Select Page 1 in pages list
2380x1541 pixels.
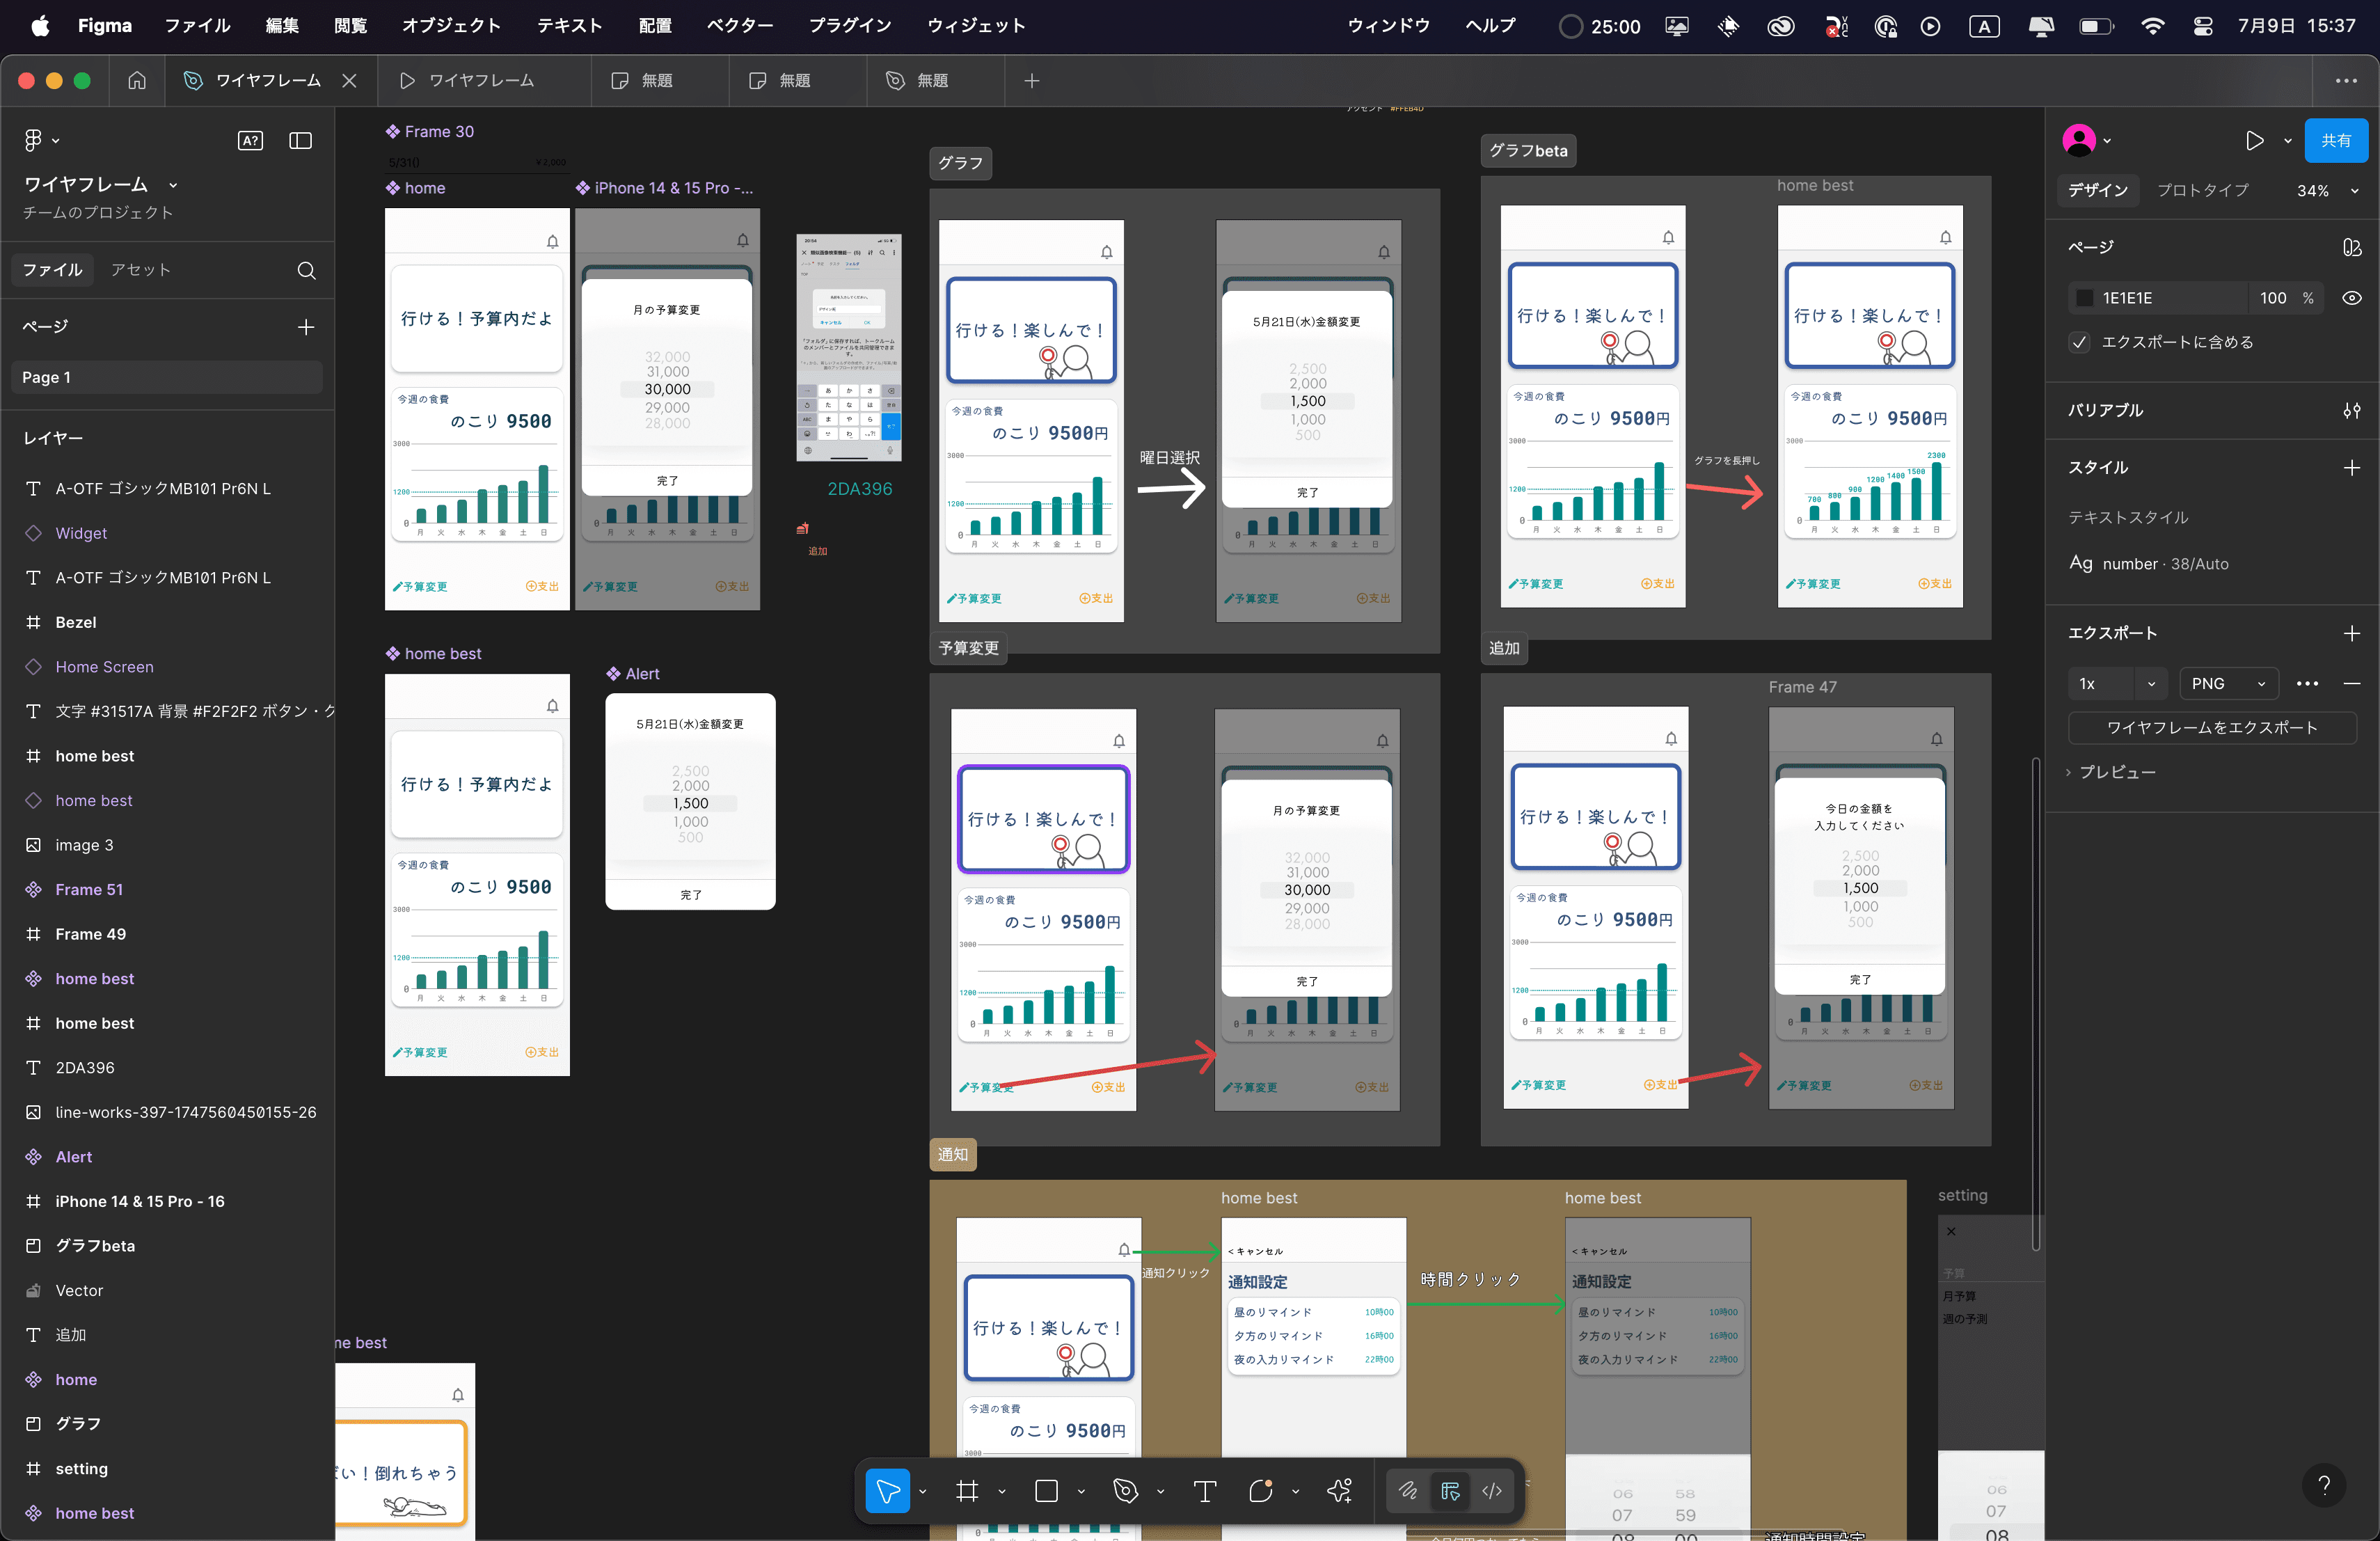tap(167, 377)
